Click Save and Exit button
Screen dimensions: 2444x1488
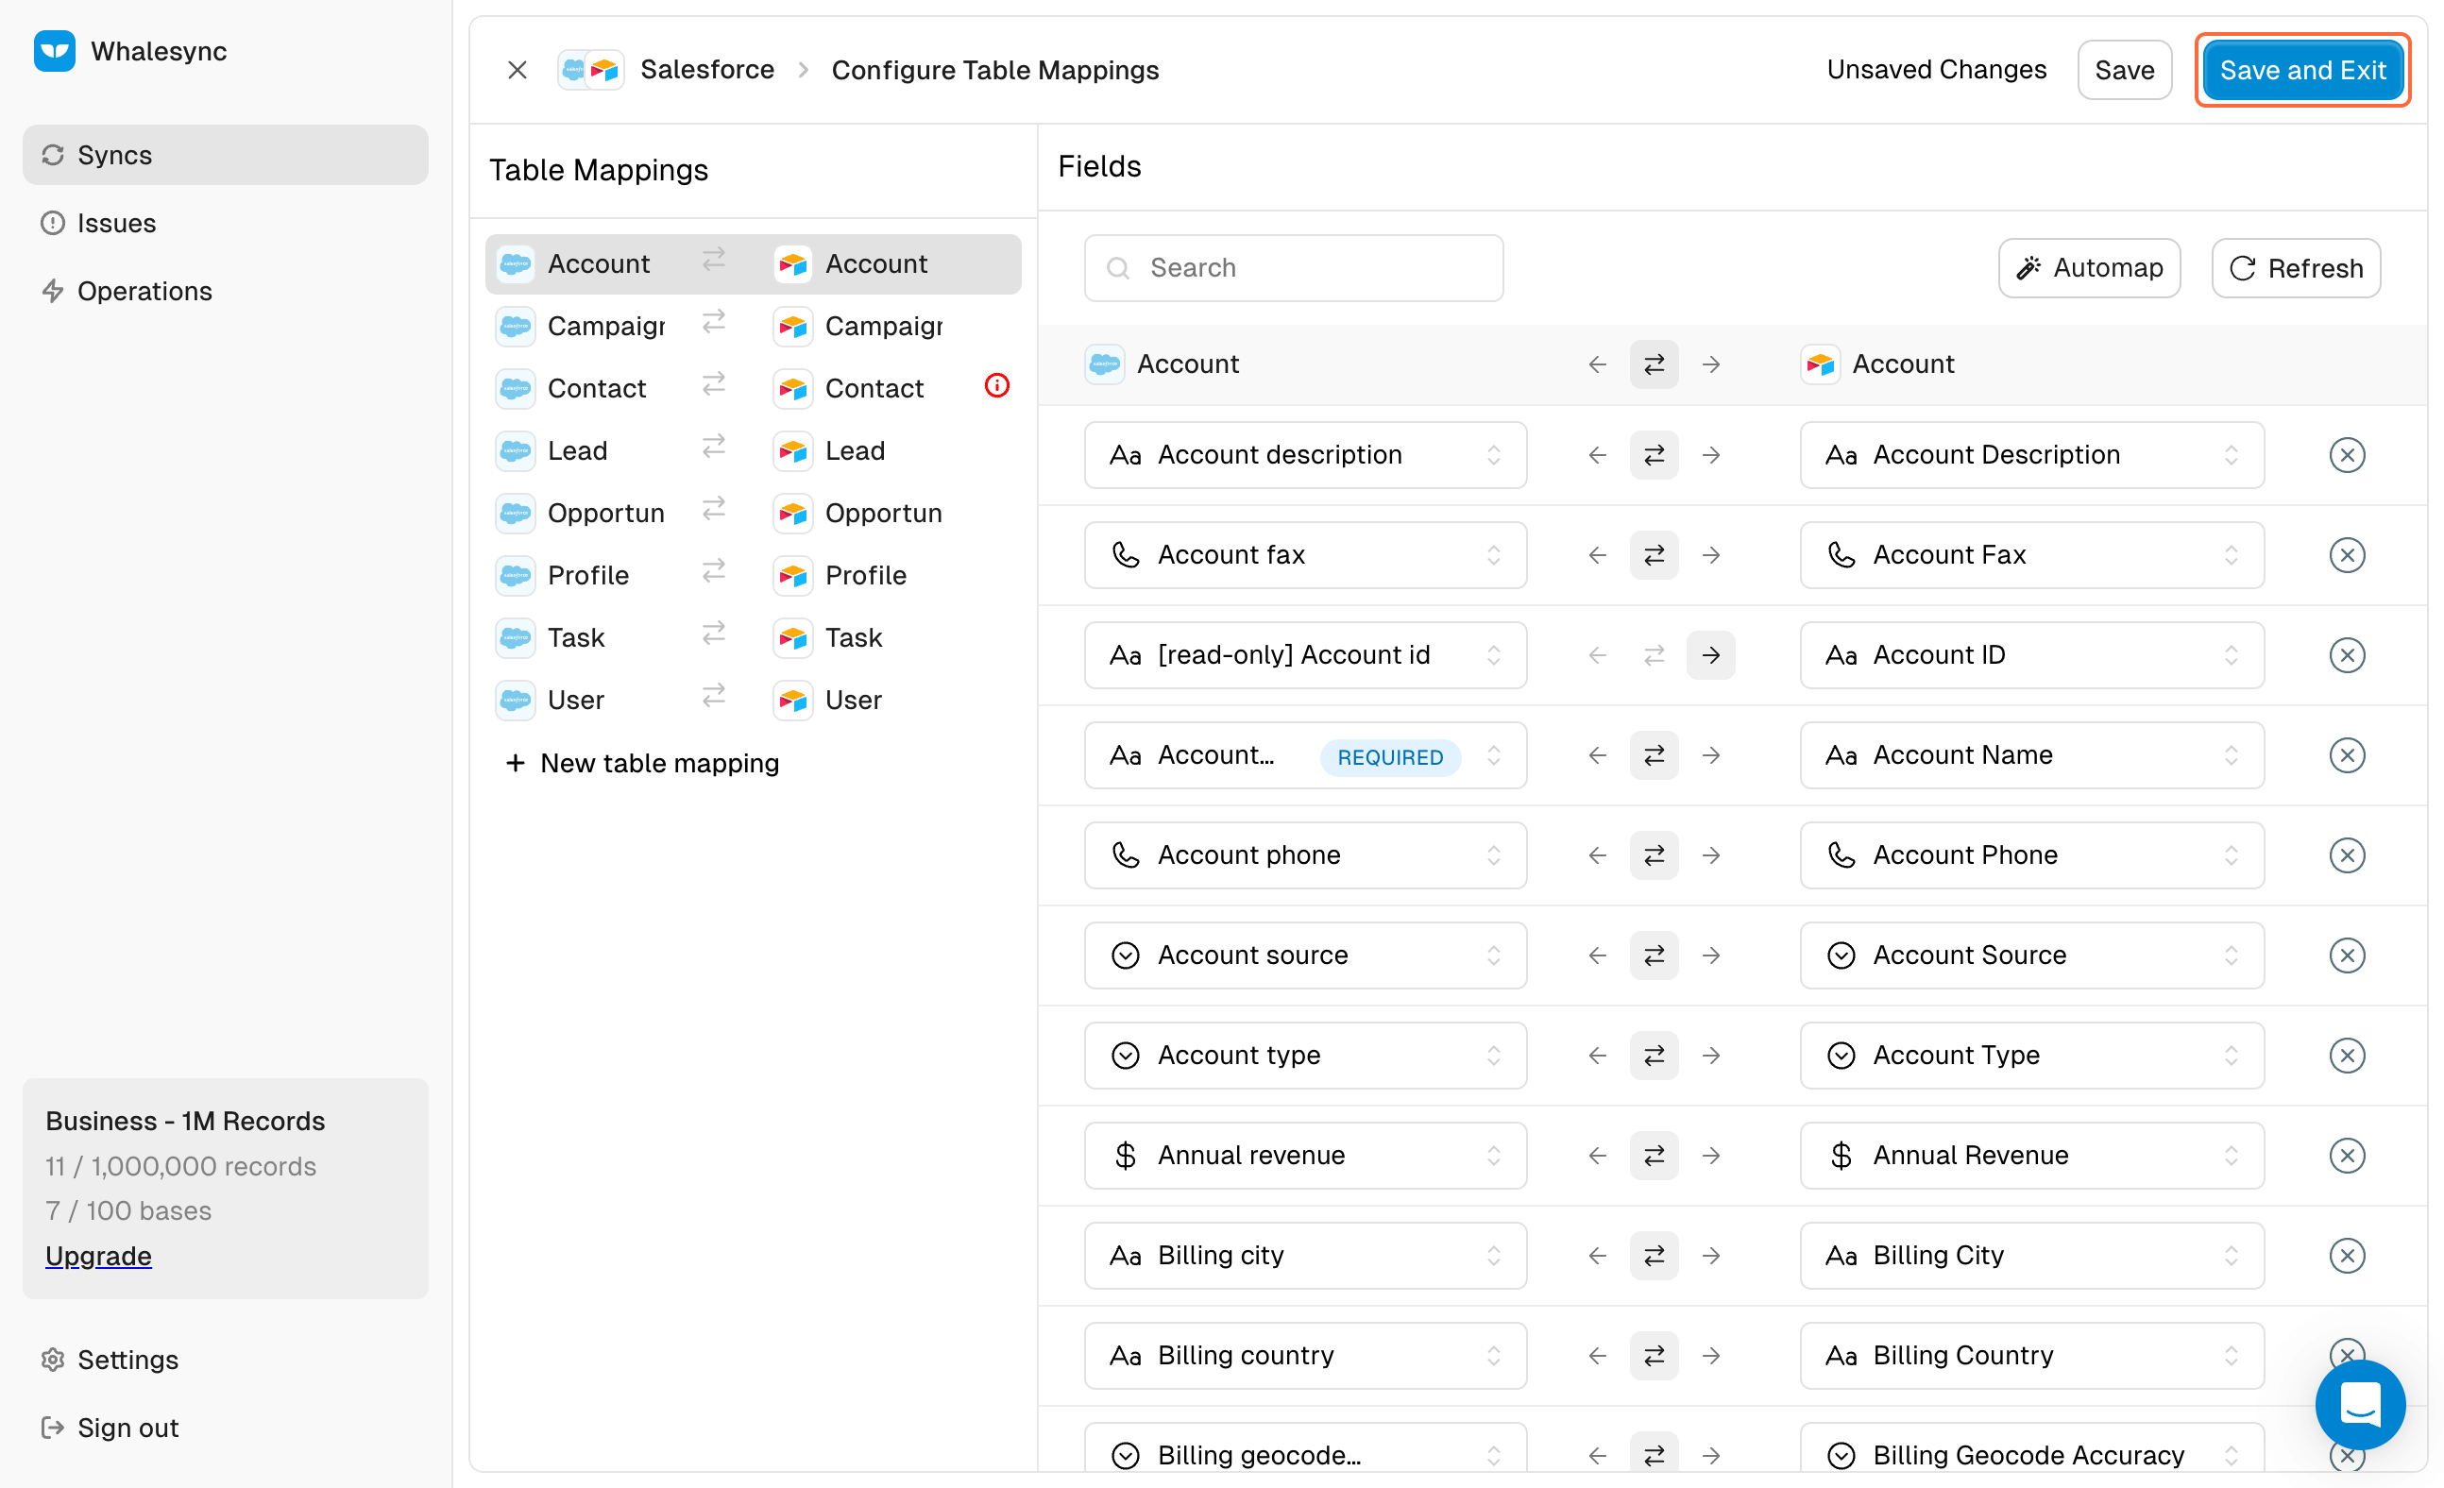[x=2302, y=70]
